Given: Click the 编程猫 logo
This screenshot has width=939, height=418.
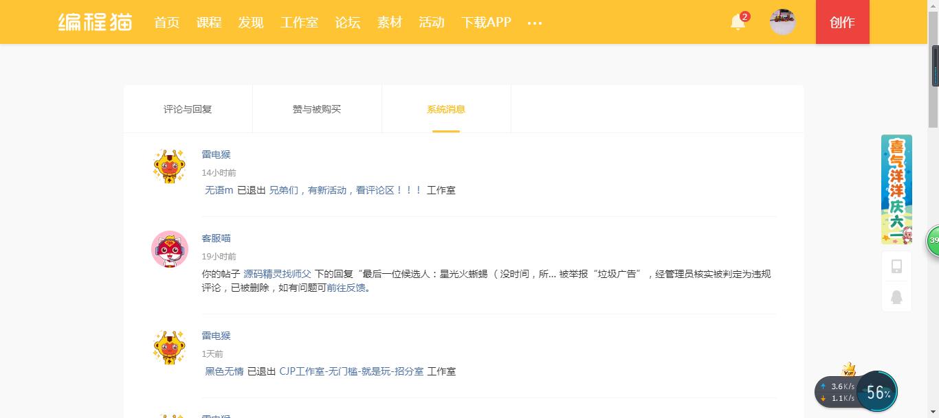Looking at the screenshot, I should tap(95, 22).
